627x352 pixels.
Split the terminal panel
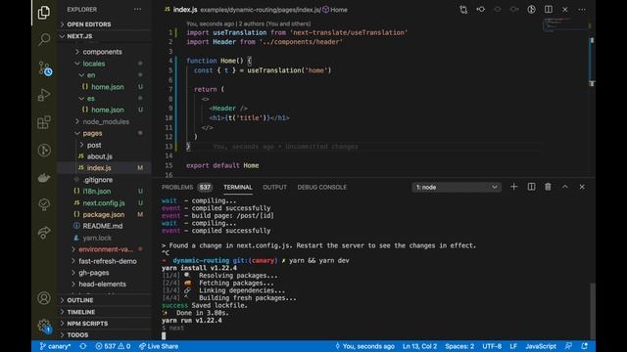tap(531, 187)
